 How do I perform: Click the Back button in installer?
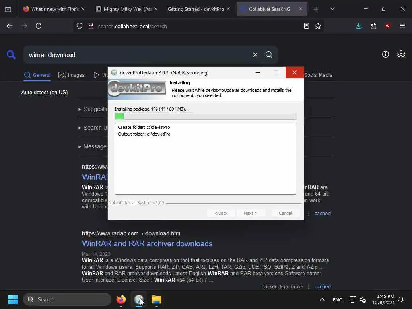coord(221,213)
